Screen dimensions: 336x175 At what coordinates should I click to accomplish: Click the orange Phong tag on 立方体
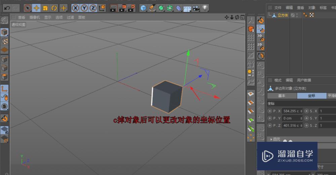305,15
